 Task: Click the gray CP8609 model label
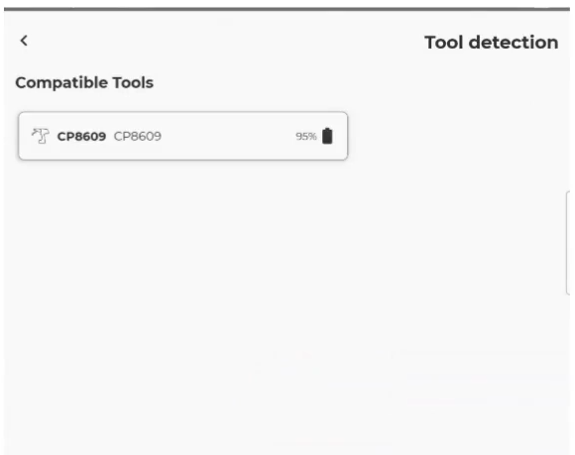coord(138,137)
